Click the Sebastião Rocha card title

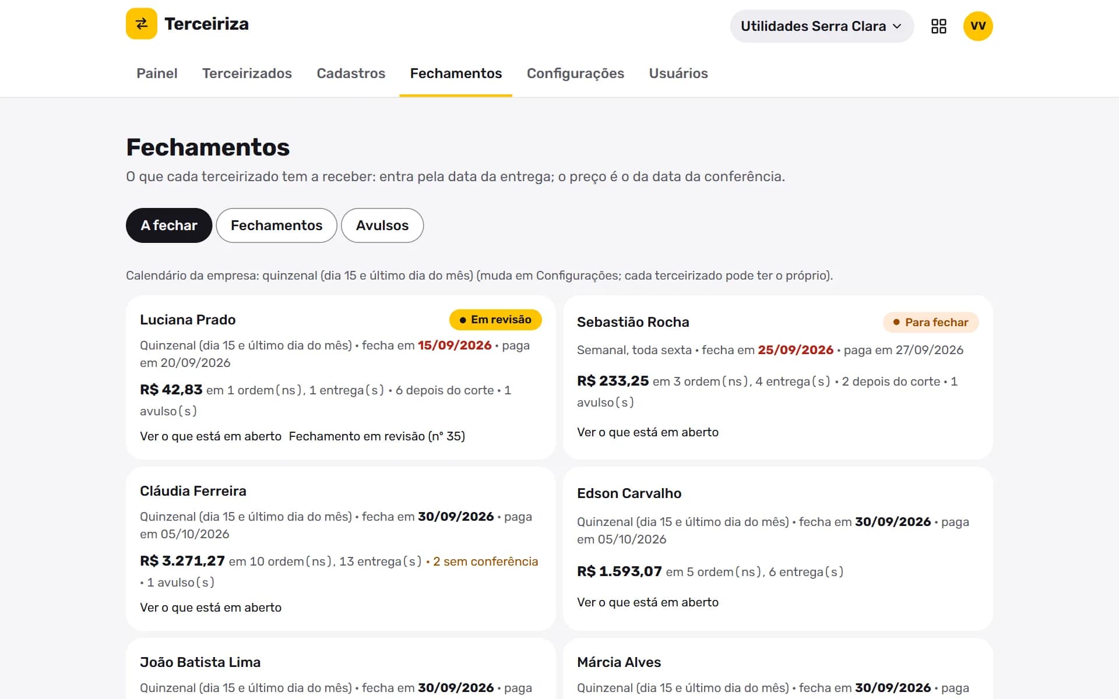(633, 322)
